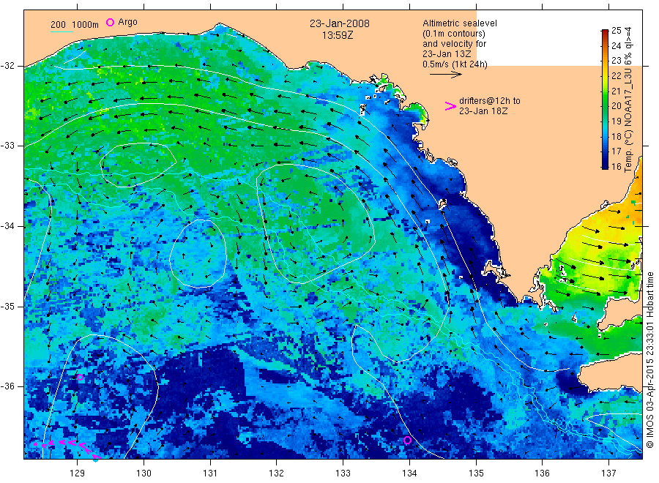659x483 pixels.
Task: Click the longitude label 131
Action: (210, 473)
